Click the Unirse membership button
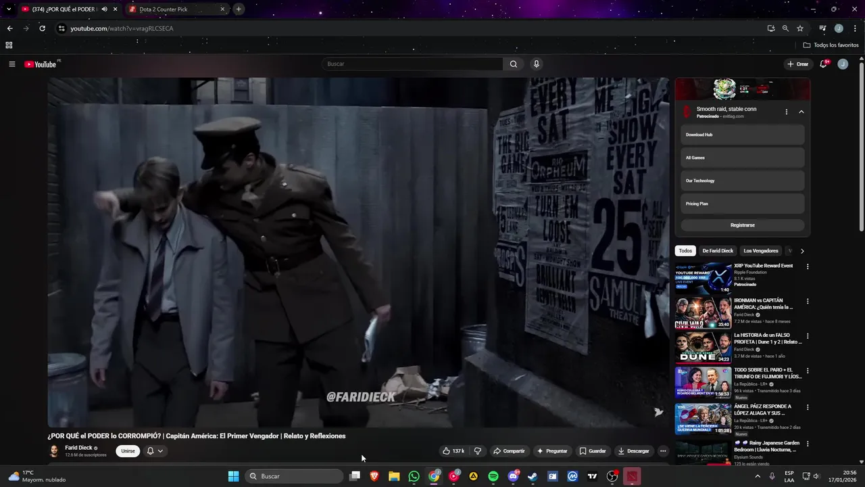Viewport: 865px width, 487px height. pyautogui.click(x=128, y=451)
